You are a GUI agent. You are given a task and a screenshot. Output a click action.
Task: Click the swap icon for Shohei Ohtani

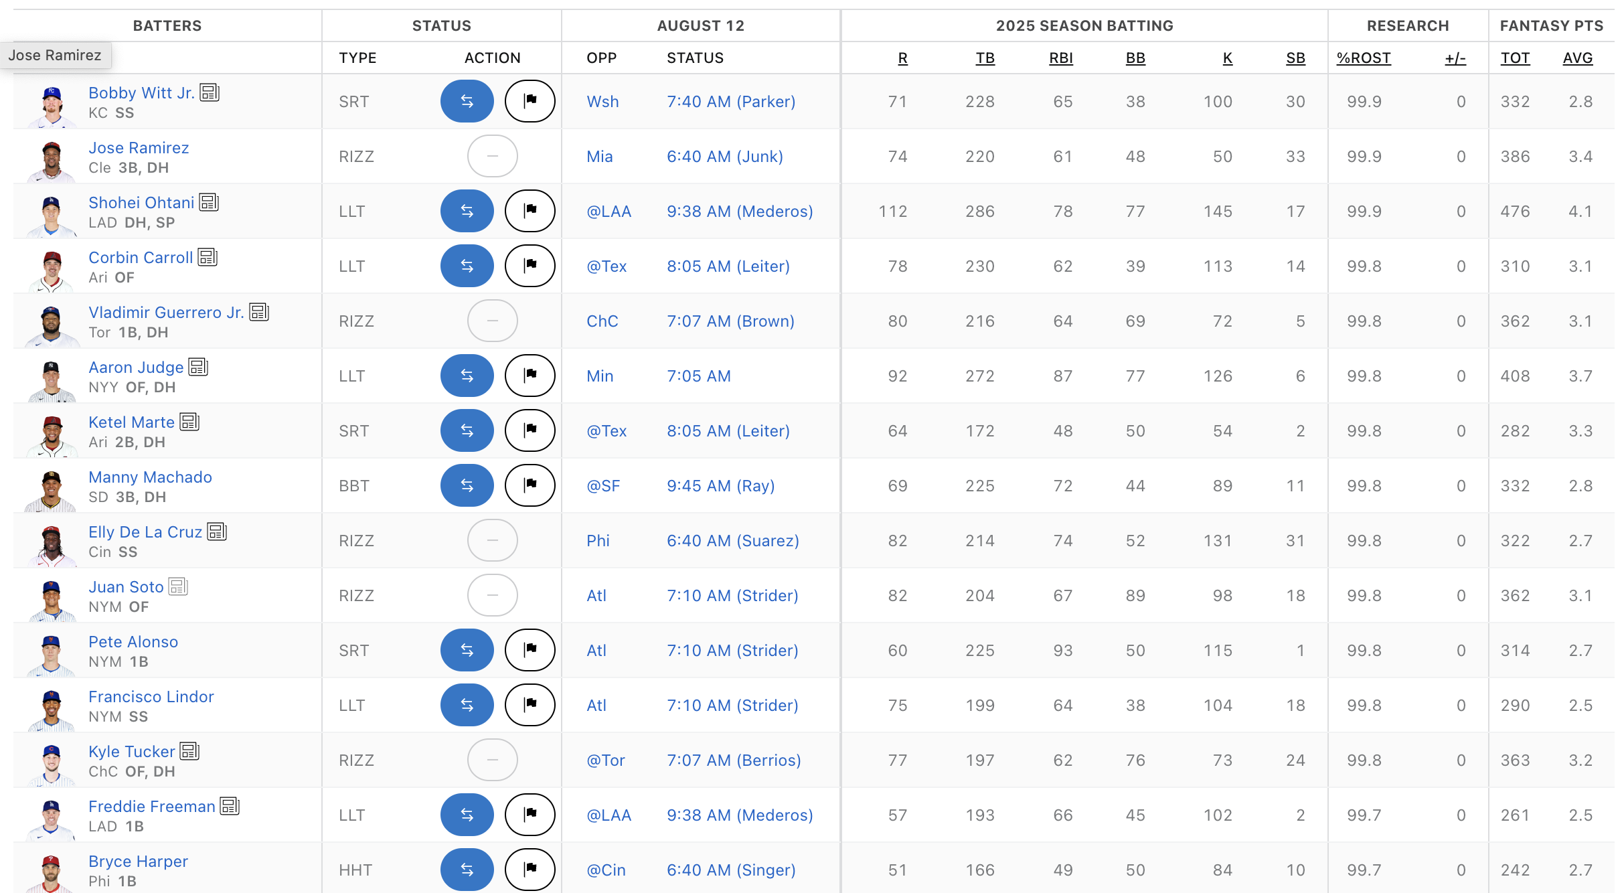tap(467, 211)
